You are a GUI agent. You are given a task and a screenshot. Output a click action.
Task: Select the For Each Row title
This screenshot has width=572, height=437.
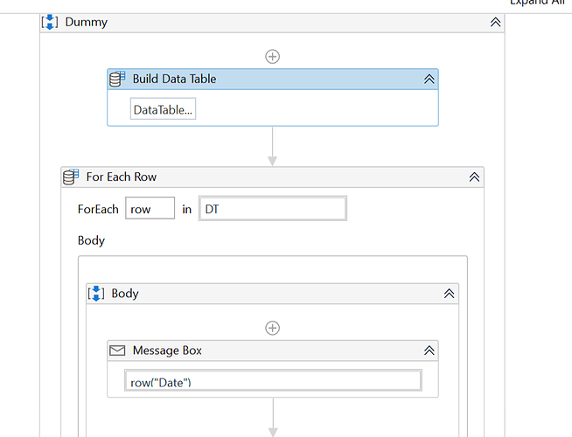click(x=122, y=177)
